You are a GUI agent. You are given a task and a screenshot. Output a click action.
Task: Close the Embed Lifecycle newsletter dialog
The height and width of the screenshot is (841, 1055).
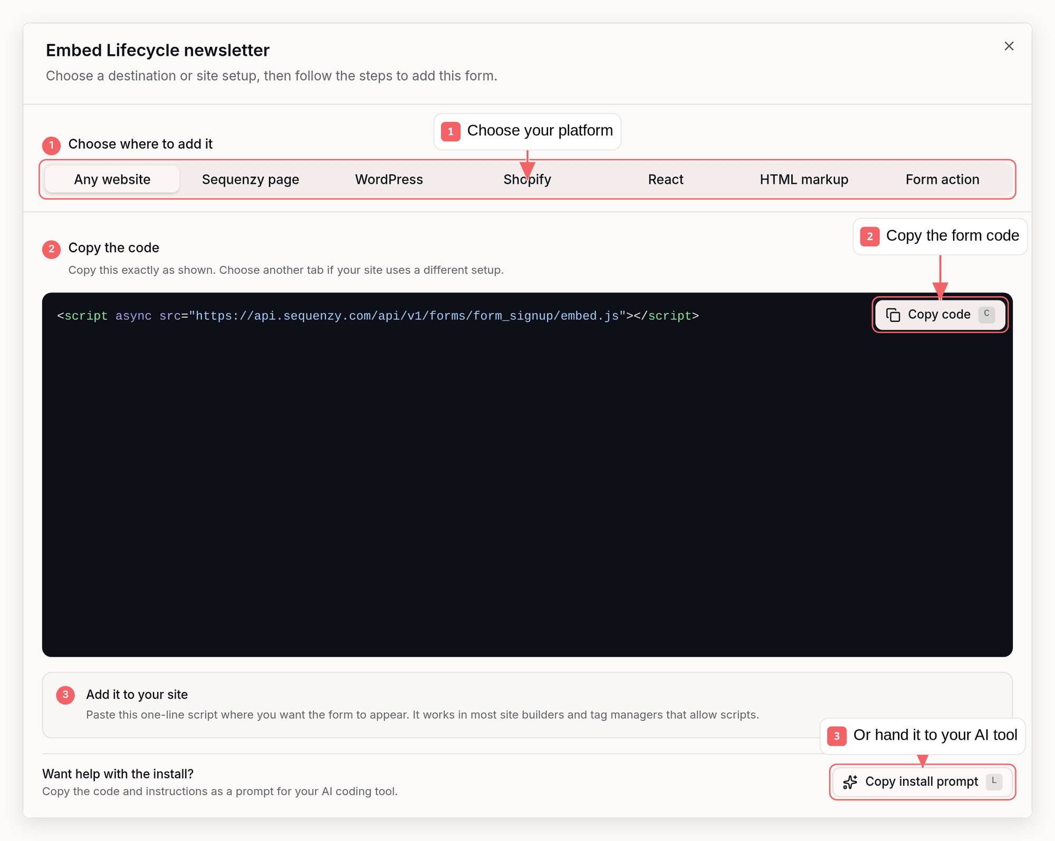click(x=1009, y=46)
